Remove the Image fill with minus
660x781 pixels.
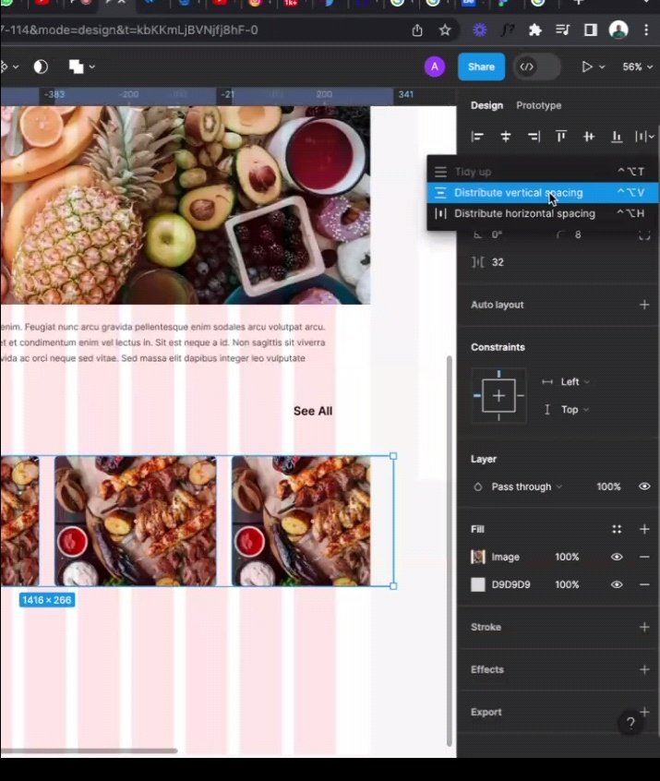click(644, 557)
